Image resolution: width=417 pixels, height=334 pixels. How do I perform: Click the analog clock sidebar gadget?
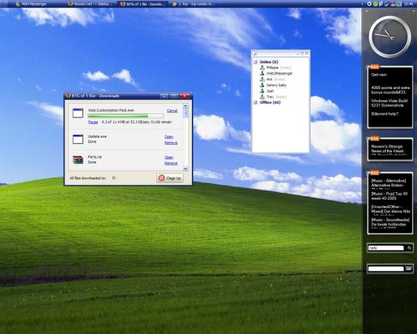pos(389,36)
